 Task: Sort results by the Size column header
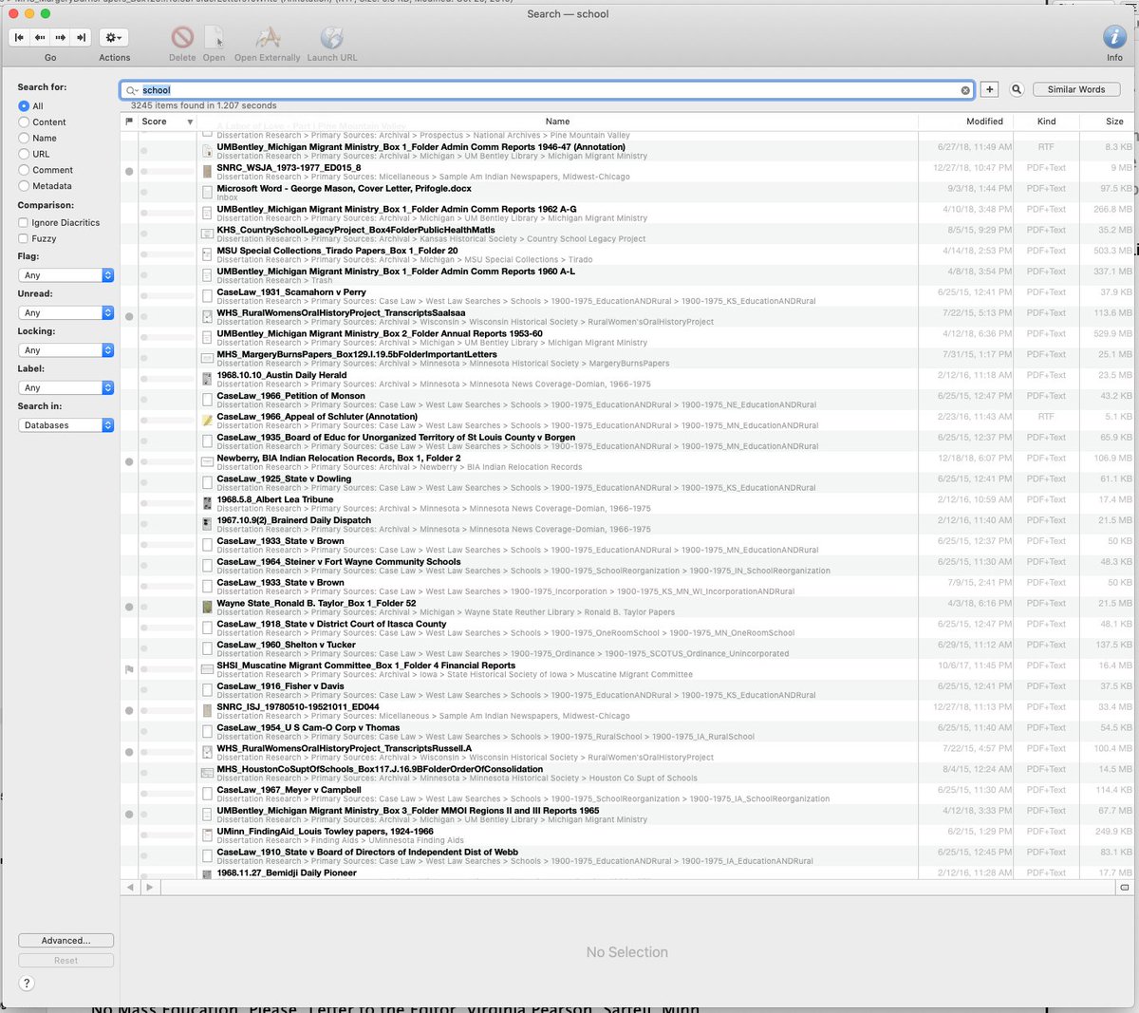tap(1106, 122)
